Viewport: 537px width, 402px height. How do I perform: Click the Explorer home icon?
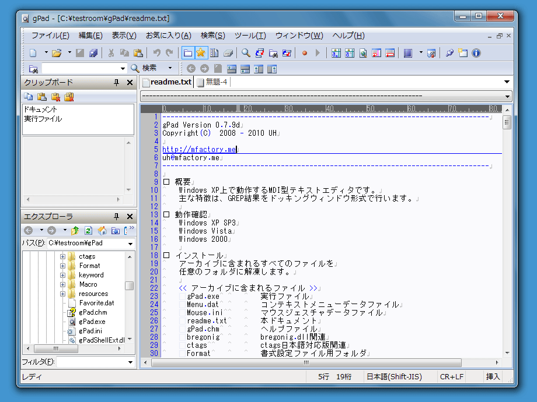(x=102, y=231)
